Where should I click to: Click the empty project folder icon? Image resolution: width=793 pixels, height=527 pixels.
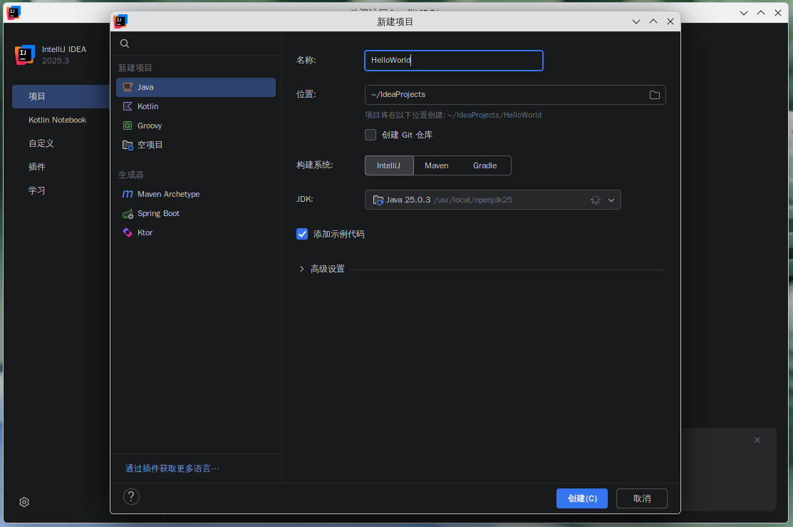(x=128, y=145)
